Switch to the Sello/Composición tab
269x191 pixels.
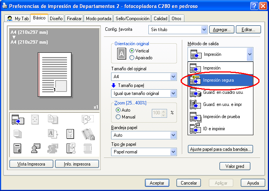point(132,19)
